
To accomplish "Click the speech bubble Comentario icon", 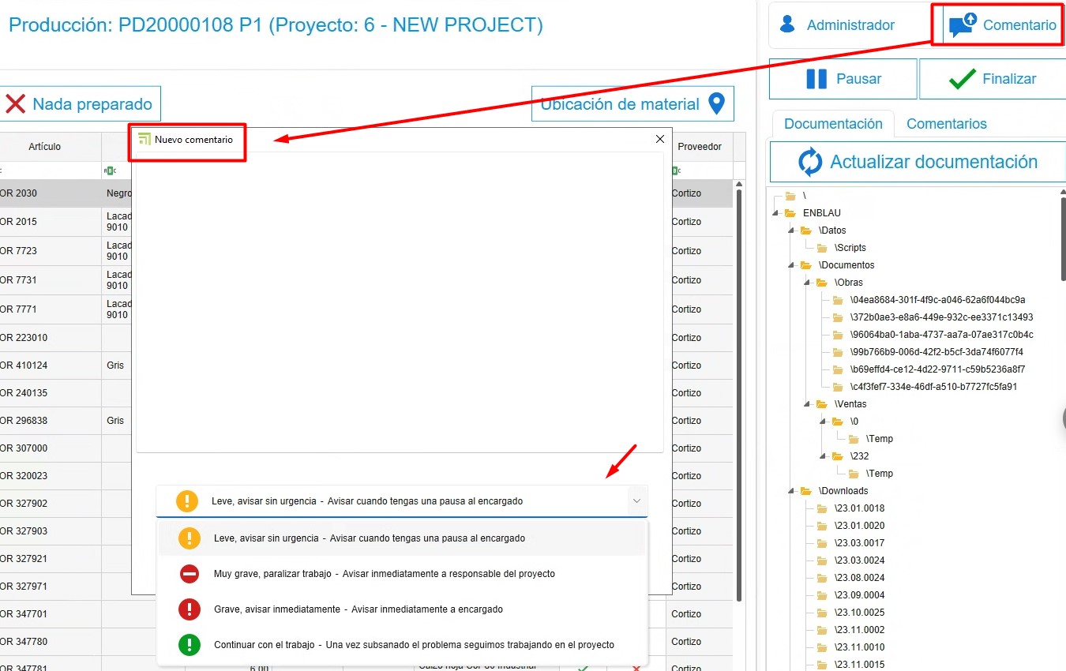I will (963, 25).
